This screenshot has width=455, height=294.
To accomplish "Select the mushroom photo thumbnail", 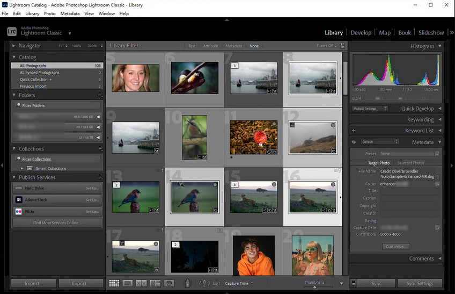I will [x=254, y=137].
